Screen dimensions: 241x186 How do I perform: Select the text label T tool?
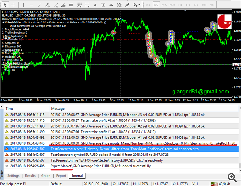pos(103,5)
